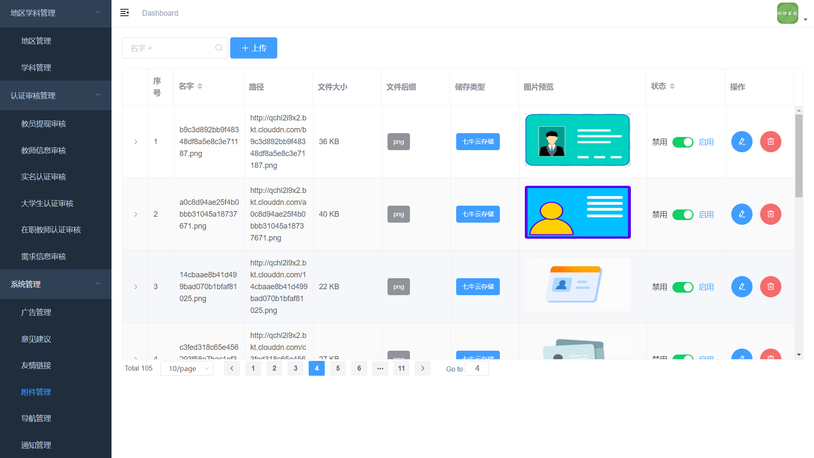The image size is (814, 458).
Task: Click the red delete icon for row 1
Action: (770, 142)
